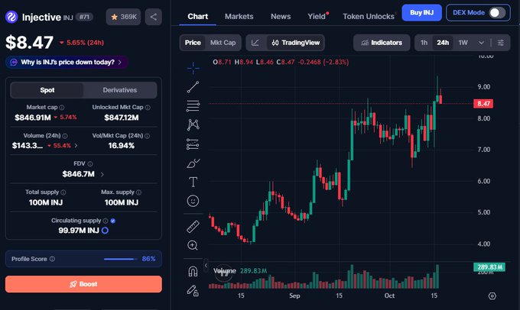Click the Injective logo icon
Screen dimensions: 520x310
pyautogui.click(x=11, y=17)
